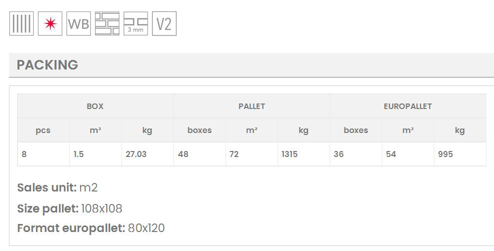Click the box weight cell 27.03
The image size is (494, 251).
pyautogui.click(x=136, y=154)
